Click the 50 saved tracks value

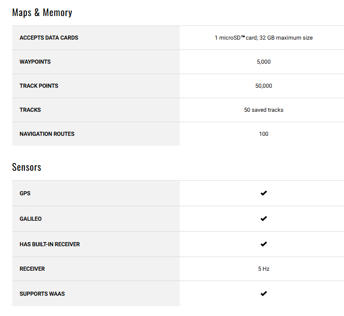point(263,110)
